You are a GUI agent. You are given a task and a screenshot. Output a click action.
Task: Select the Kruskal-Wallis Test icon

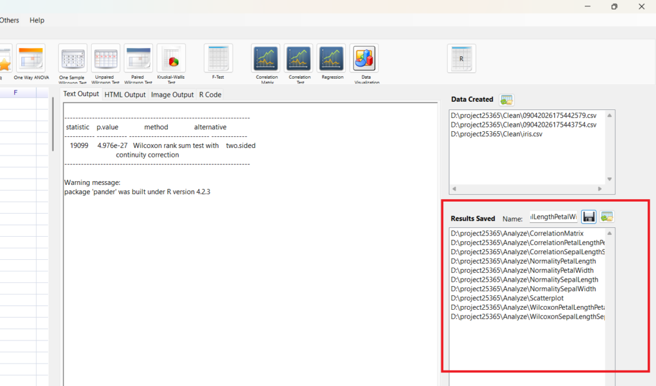coord(171,60)
